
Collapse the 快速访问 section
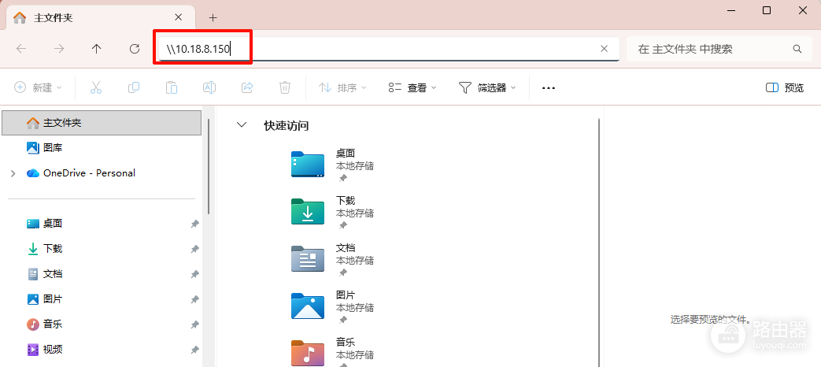(242, 125)
